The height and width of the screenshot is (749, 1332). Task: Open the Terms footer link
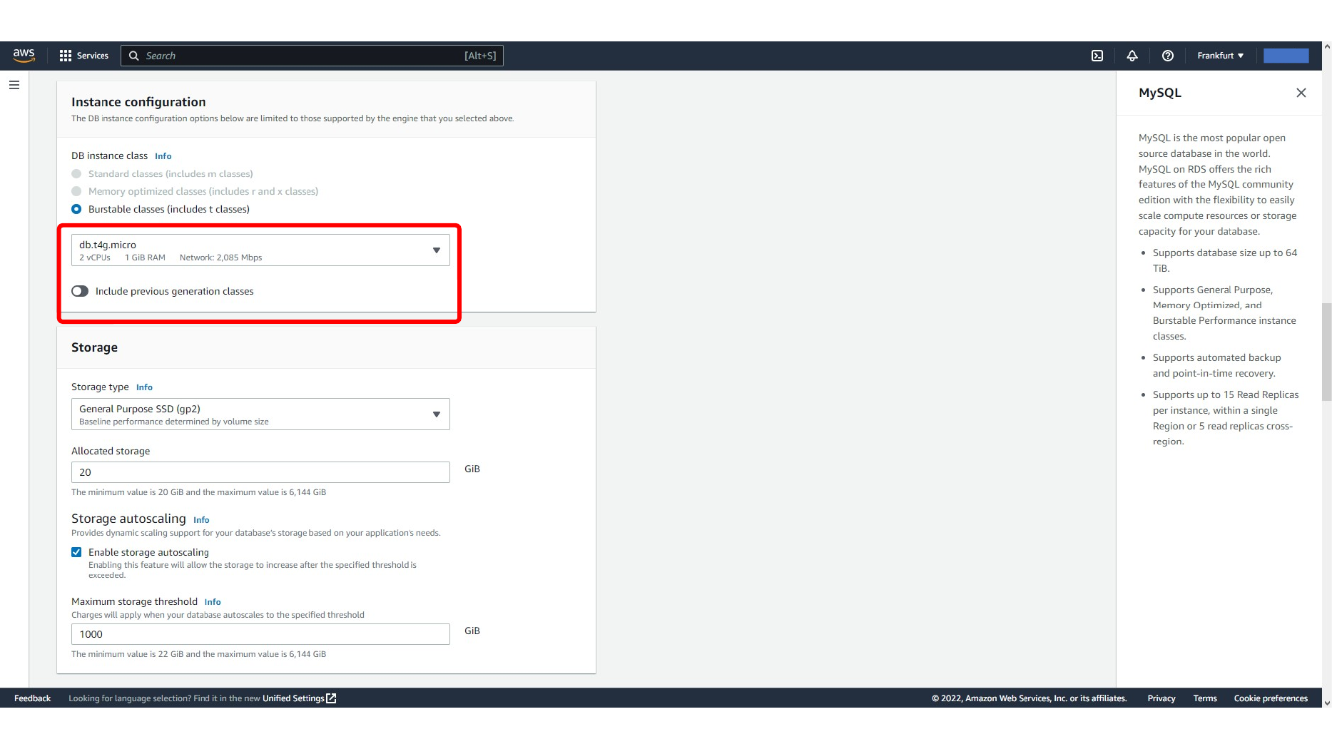pos(1205,698)
